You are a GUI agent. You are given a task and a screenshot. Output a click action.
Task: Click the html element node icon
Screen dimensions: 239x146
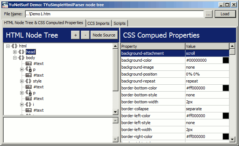coord(15,46)
